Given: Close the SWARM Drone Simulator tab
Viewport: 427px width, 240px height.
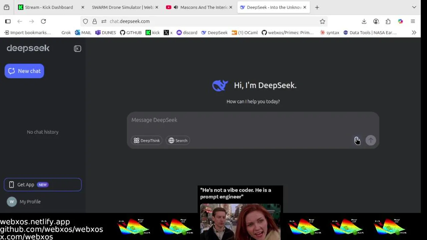Looking at the screenshot, I should 157,7.
